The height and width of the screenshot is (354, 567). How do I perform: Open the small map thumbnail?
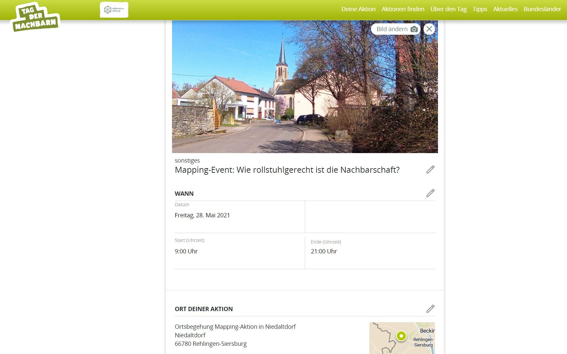pyautogui.click(x=402, y=338)
